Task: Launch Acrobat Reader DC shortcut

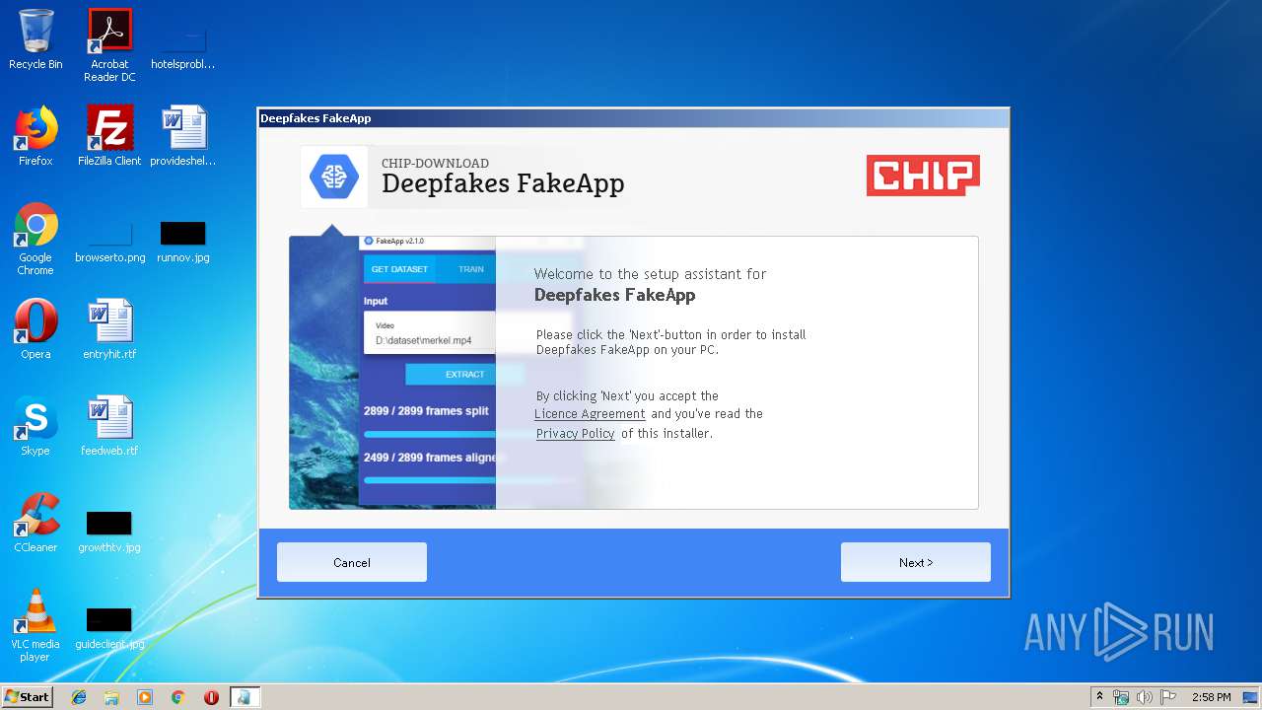Action: tap(109, 44)
